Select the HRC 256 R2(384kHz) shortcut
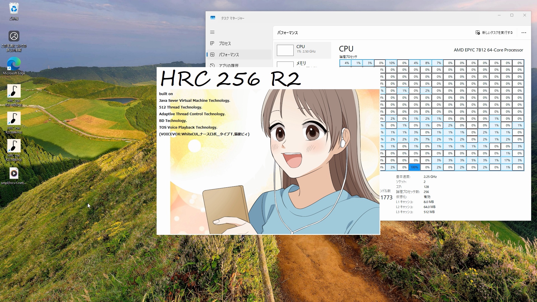Screen dimensions: 537x302 [x=14, y=123]
